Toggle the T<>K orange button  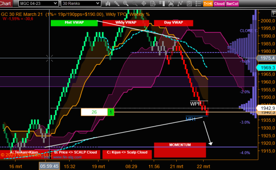tap(208, 4)
